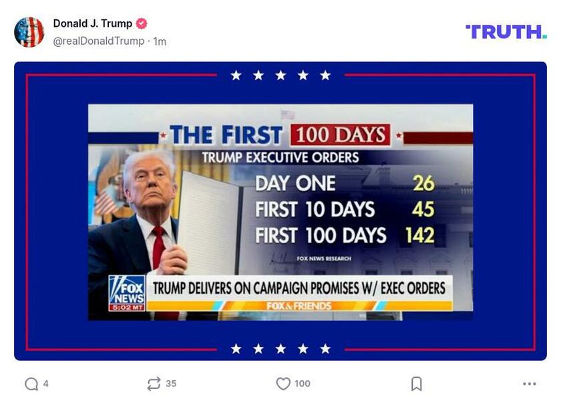This screenshot has height=411, width=561.
Task: View ReTruths by clicking the 35 count
Action: coord(172,383)
